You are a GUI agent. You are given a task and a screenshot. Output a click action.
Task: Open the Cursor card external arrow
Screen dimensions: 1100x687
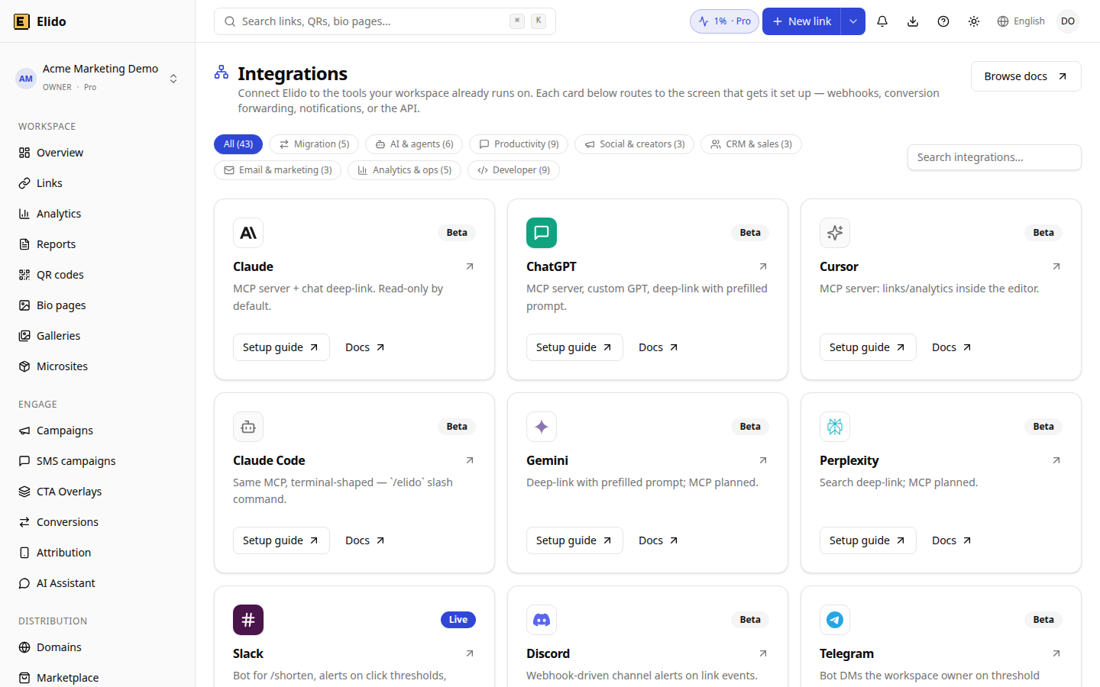click(x=1056, y=266)
